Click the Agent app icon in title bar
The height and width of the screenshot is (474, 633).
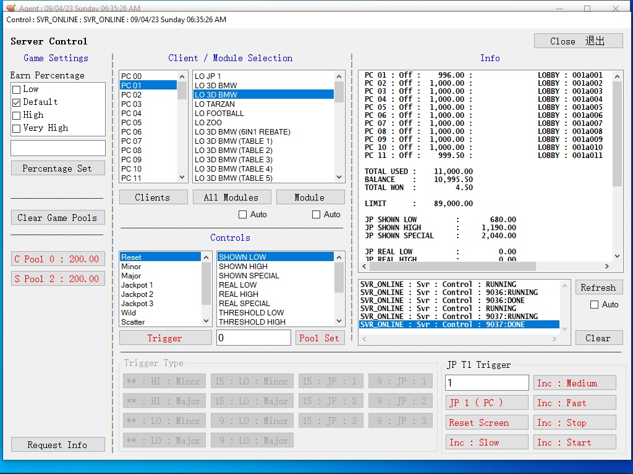click(x=11, y=8)
